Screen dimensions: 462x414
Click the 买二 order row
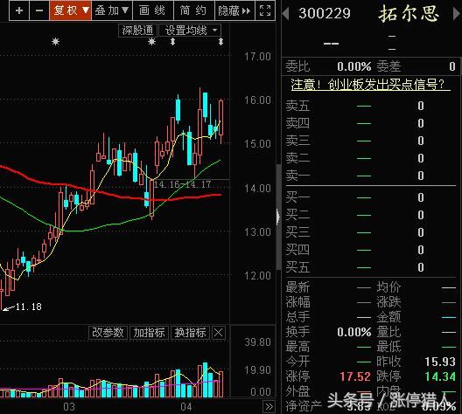coord(371,215)
